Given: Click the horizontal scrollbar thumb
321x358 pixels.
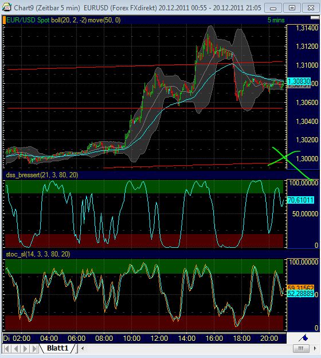Looking at the screenshot, I should (301, 348).
